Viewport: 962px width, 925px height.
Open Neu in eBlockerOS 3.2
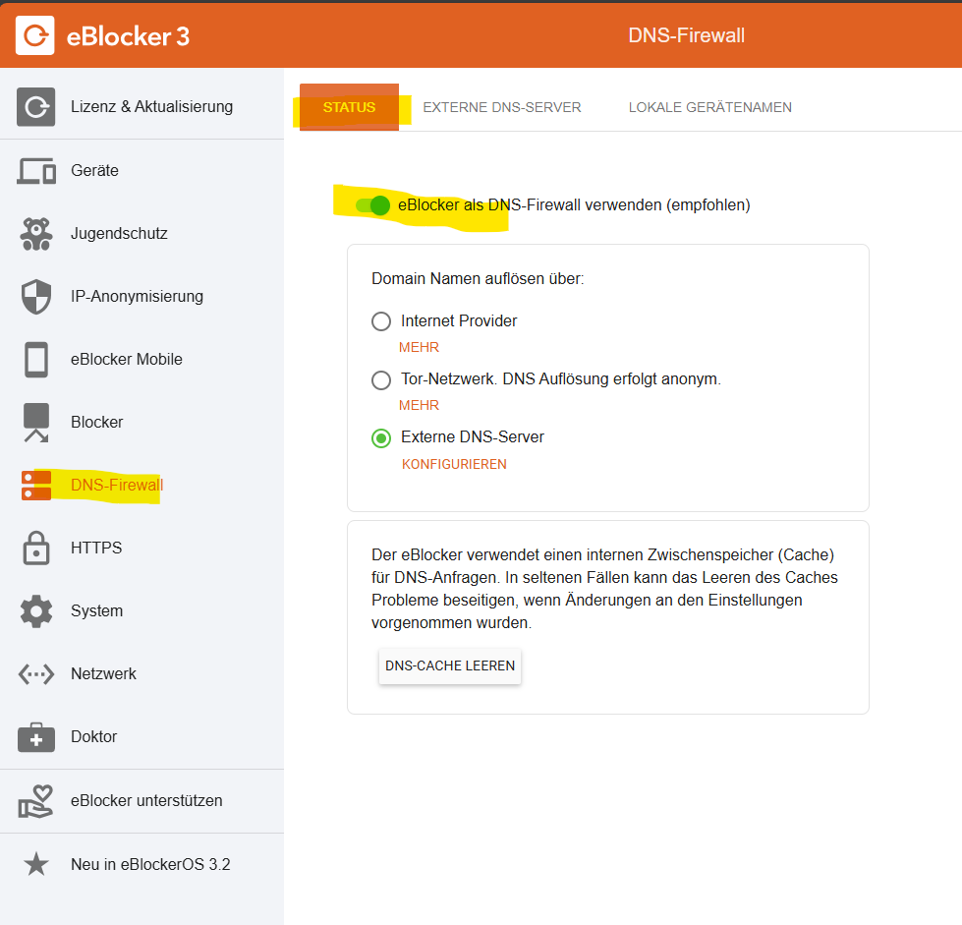[150, 864]
